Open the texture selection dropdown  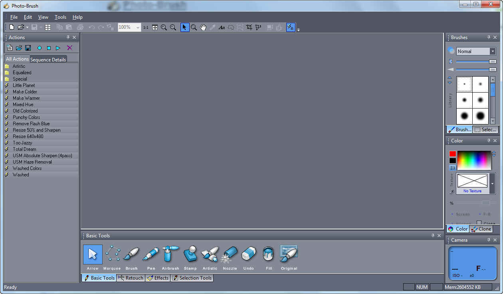coord(492,184)
